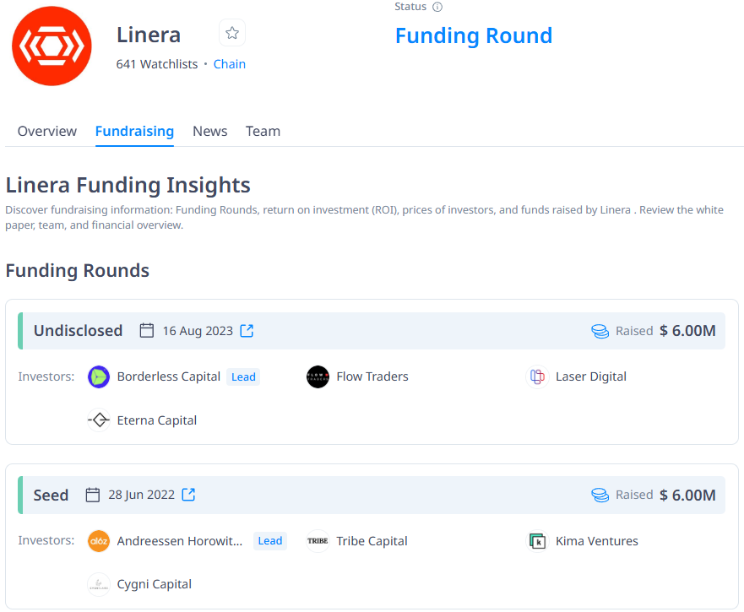Click Lead badge next to Andreessen Horowitz
Screen dimensions: 744x612
click(x=270, y=541)
